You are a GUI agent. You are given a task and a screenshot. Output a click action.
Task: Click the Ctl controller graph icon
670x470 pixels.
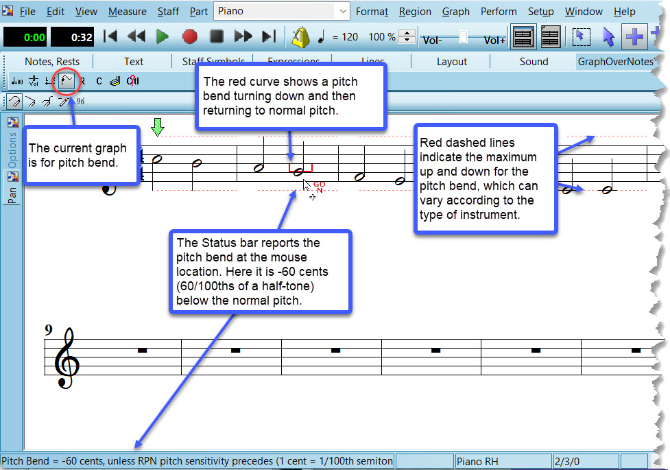132,81
